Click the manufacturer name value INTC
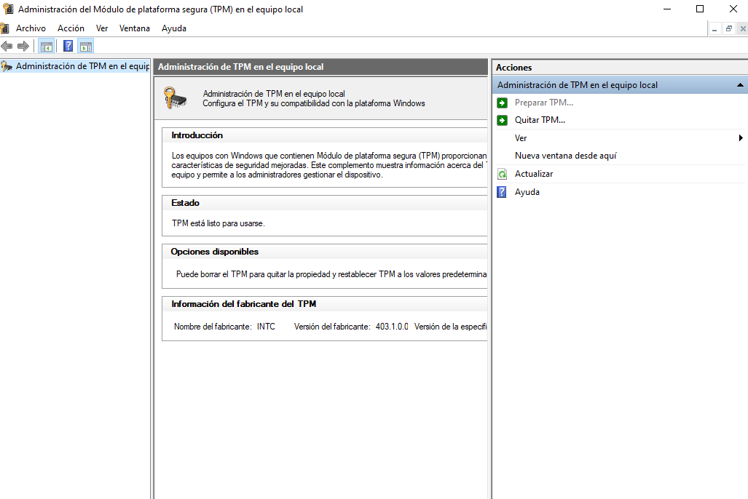Image resolution: width=748 pixels, height=499 pixels. point(266,327)
